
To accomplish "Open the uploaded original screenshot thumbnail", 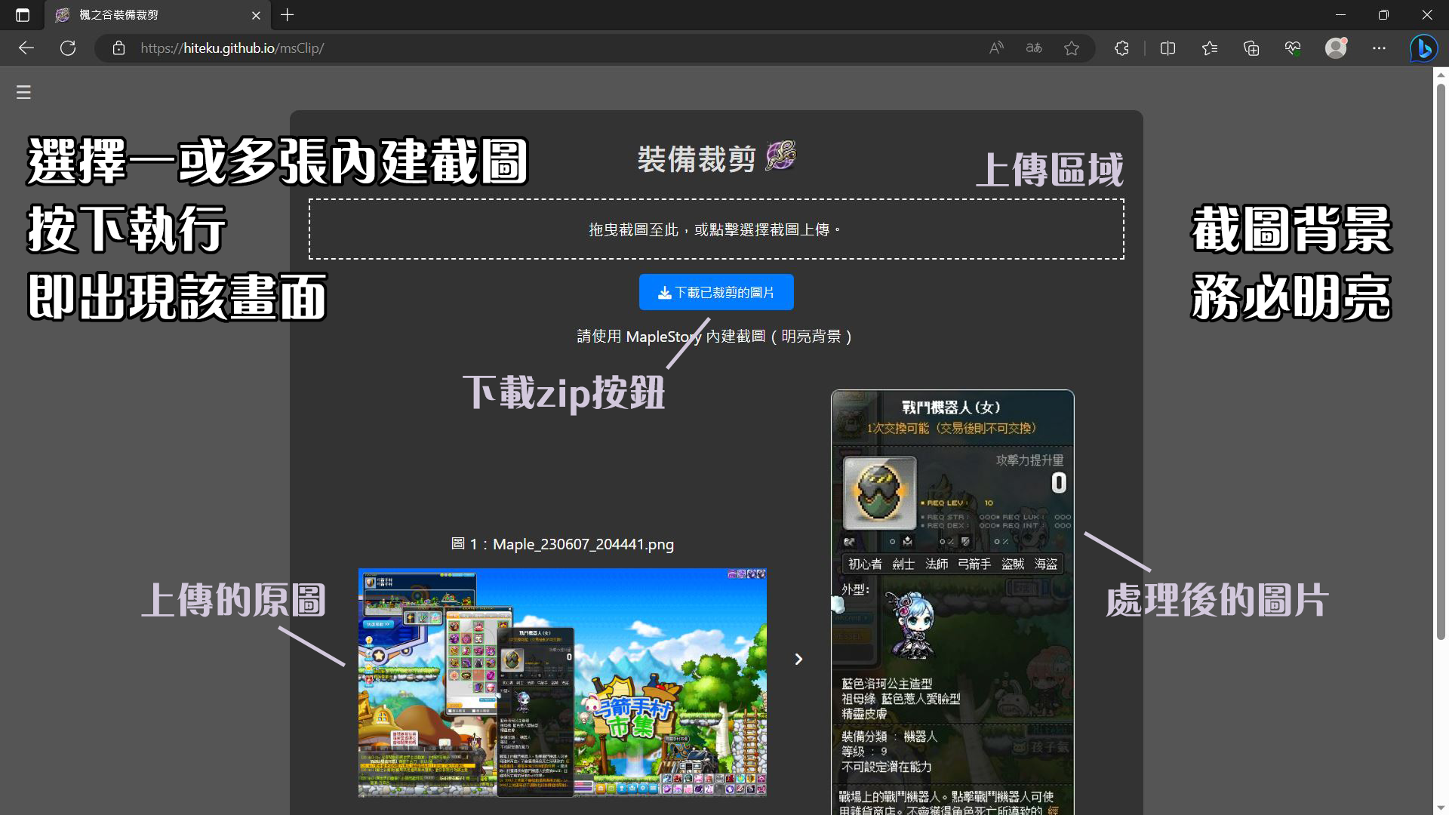I will (562, 682).
